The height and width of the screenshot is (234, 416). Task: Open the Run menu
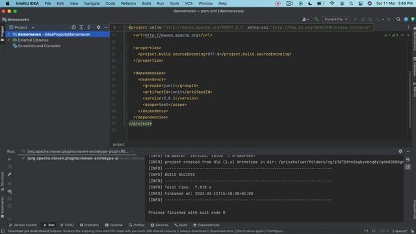tap(161, 3)
